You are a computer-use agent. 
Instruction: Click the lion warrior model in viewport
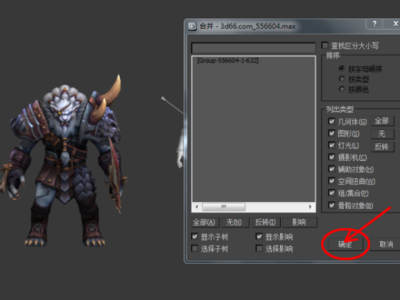(x=64, y=161)
